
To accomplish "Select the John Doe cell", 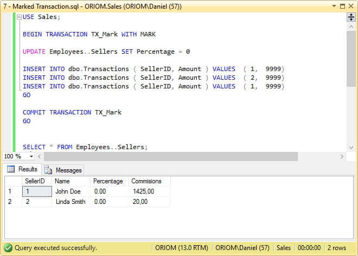I will pyautogui.click(x=71, y=191).
